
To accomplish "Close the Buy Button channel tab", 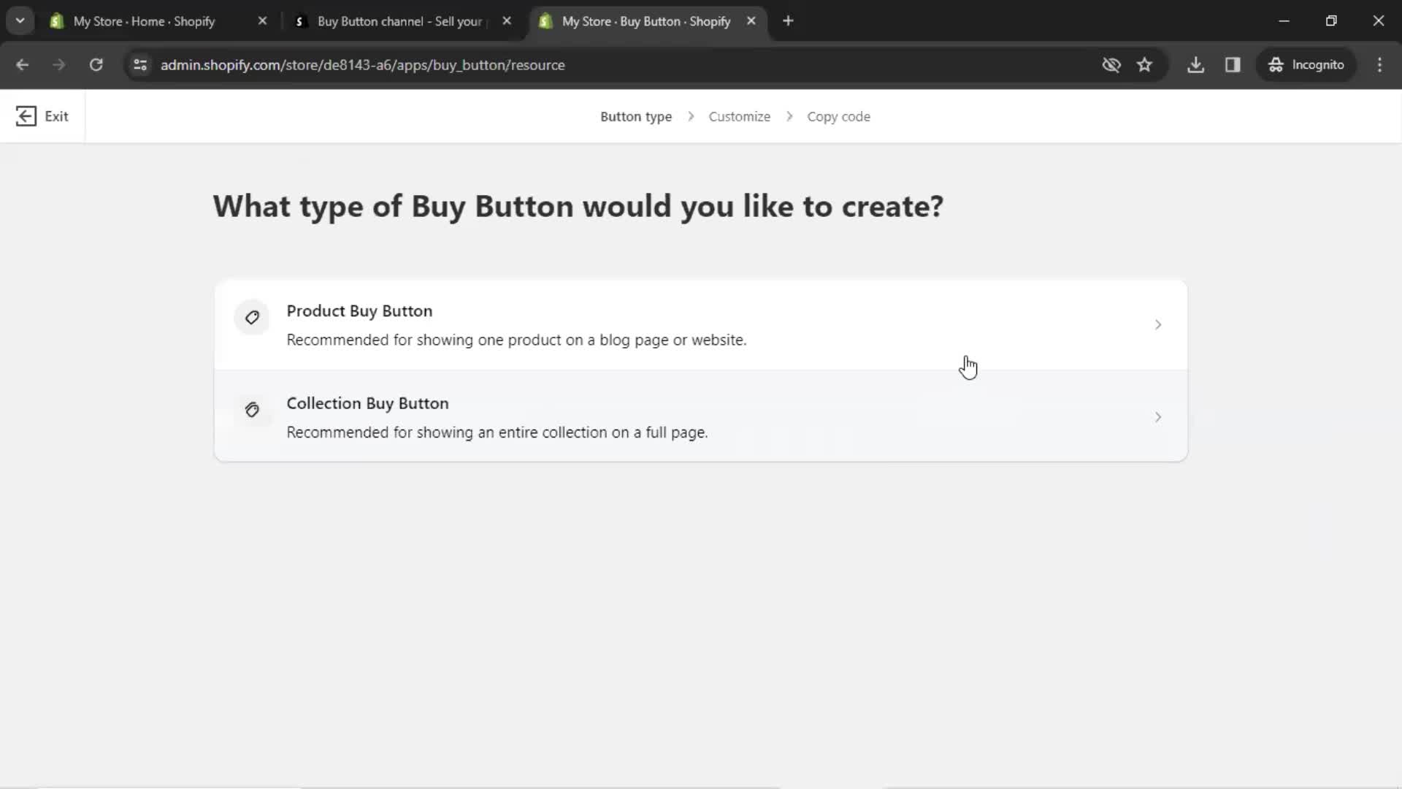I will pos(507,21).
